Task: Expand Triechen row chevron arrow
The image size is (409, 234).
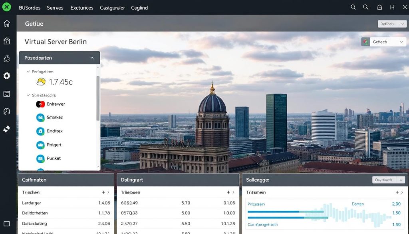Action: [109, 192]
